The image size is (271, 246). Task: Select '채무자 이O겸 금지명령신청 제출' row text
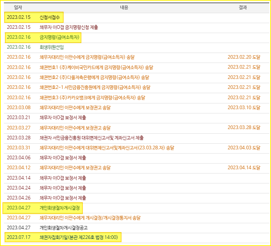[69, 27]
